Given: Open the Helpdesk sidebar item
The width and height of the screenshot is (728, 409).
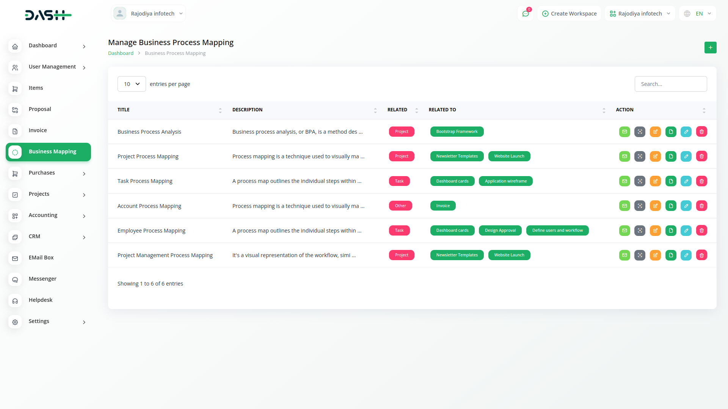Looking at the screenshot, I should click(x=41, y=300).
